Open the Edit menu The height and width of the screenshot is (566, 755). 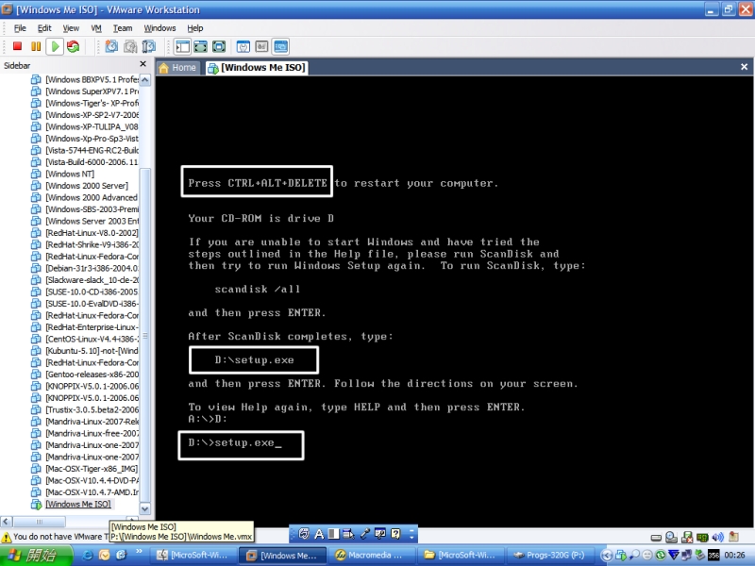click(x=44, y=28)
